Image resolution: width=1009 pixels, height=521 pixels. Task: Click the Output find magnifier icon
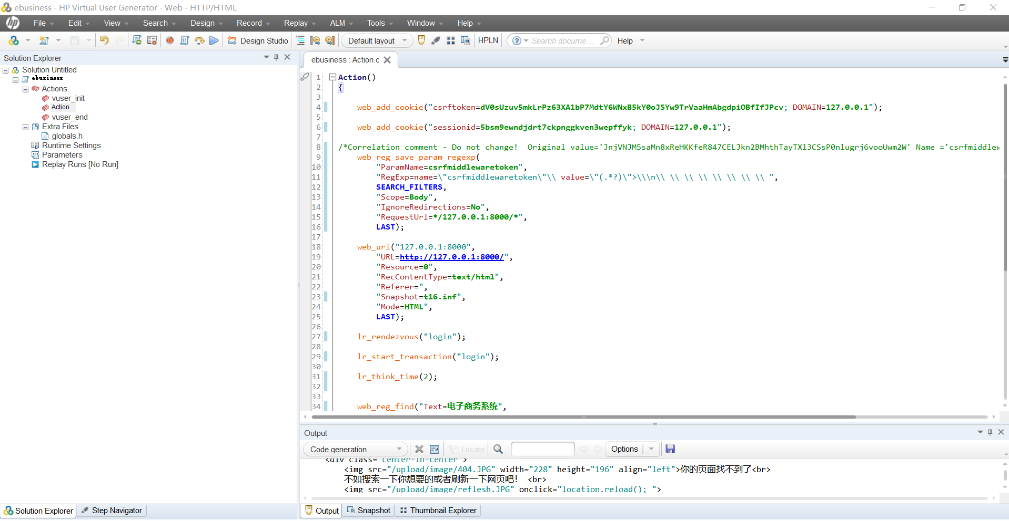(498, 449)
